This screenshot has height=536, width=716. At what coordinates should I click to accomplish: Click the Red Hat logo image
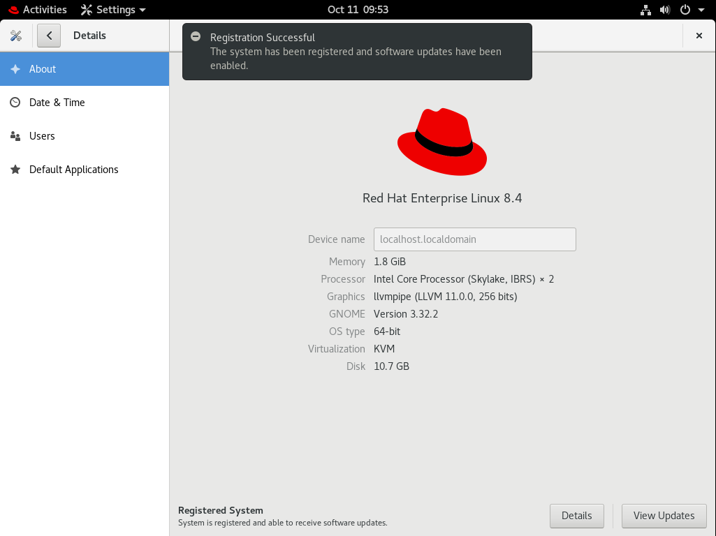442,142
